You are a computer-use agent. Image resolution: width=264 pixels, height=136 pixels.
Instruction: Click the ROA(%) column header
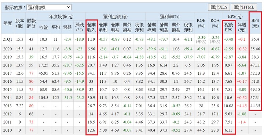coord(215,23)
